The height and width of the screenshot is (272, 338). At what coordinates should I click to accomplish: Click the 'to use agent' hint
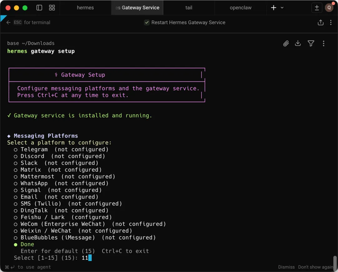[34, 267]
